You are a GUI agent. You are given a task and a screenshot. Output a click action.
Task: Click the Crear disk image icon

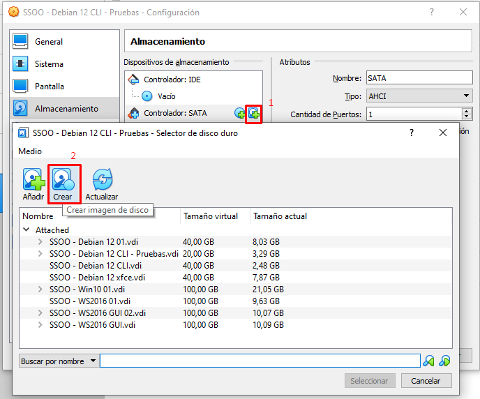tap(63, 184)
